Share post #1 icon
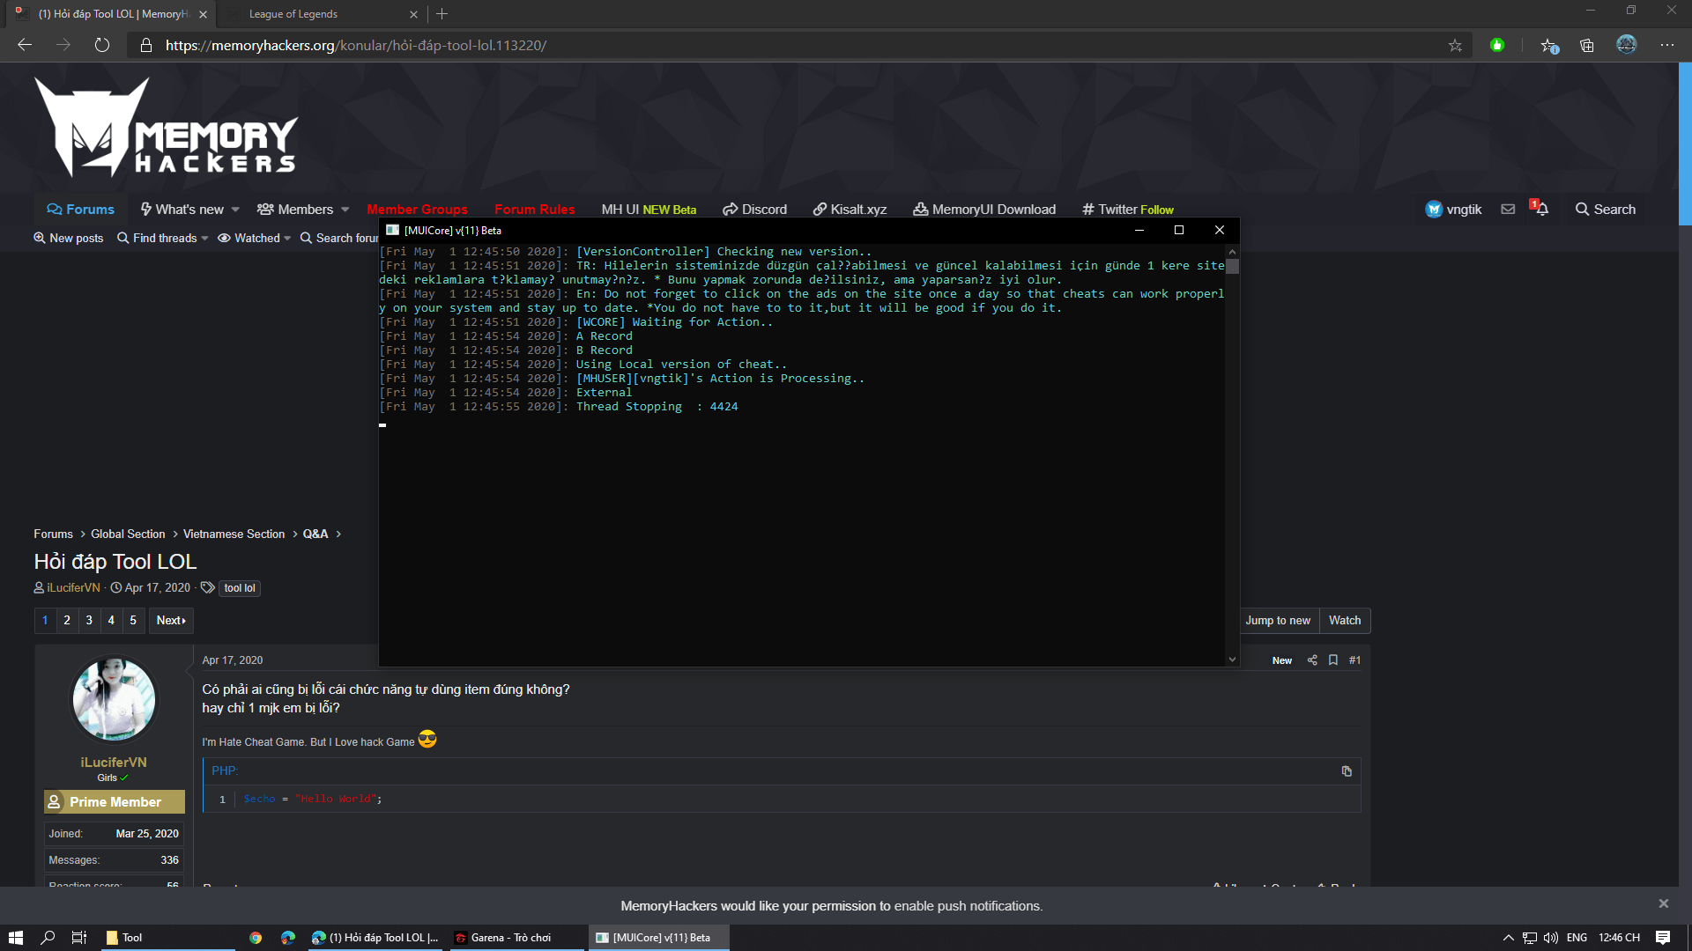Viewport: 1692px width, 951px height. [x=1312, y=660]
